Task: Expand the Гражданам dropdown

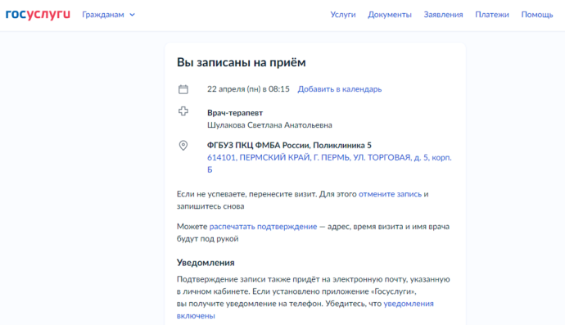Action: tap(108, 15)
